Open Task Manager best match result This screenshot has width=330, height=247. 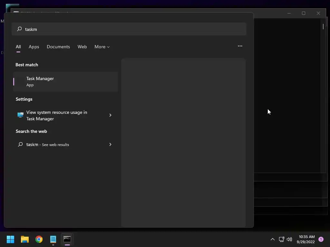65,81
